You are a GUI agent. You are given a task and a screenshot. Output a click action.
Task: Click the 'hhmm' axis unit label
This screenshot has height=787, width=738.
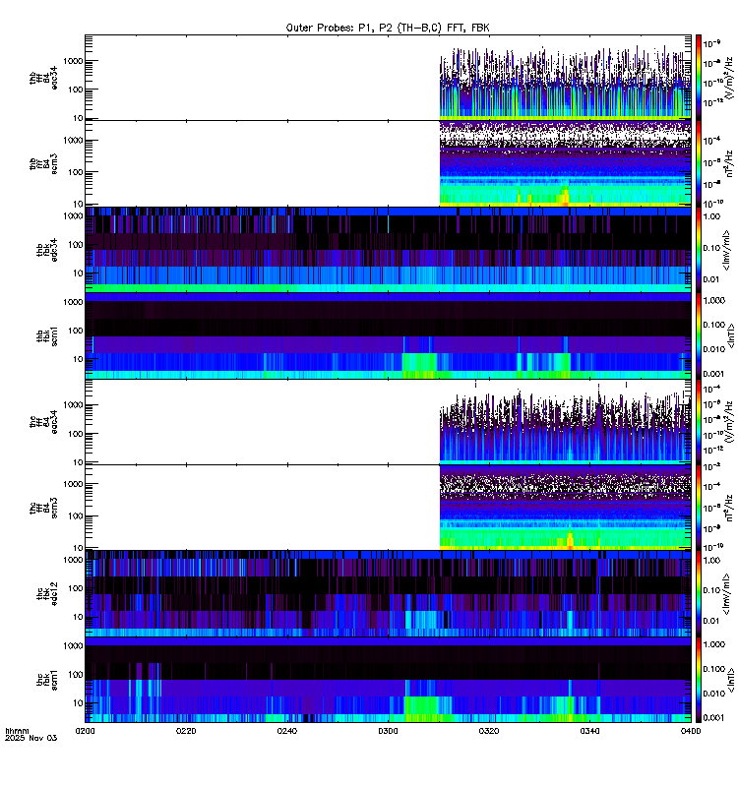(17, 731)
